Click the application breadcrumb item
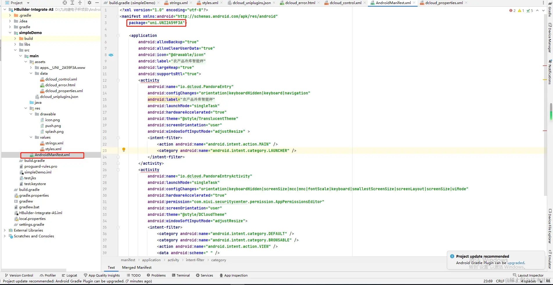Image resolution: width=553 pixels, height=285 pixels. click(x=151, y=260)
